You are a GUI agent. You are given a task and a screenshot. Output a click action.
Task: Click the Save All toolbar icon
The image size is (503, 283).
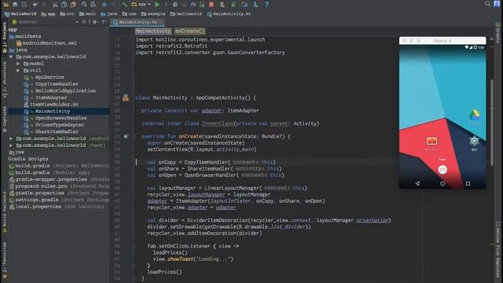tap(15, 5)
